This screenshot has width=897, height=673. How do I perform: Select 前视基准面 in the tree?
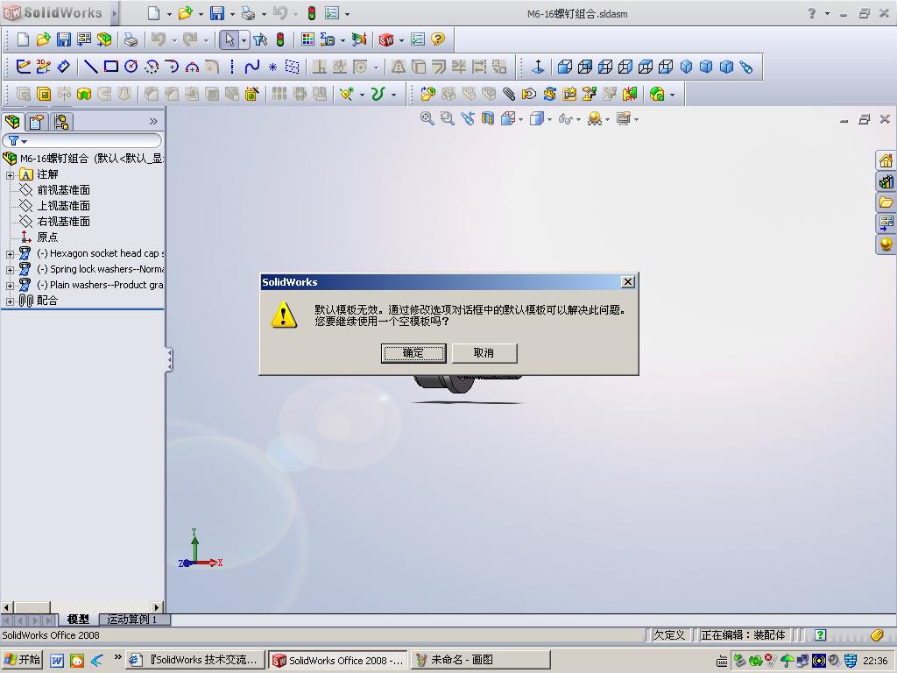(63, 190)
